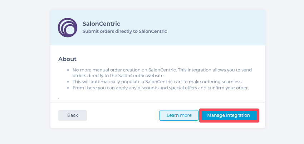Click the light blue header banner background

(x=213, y=28)
